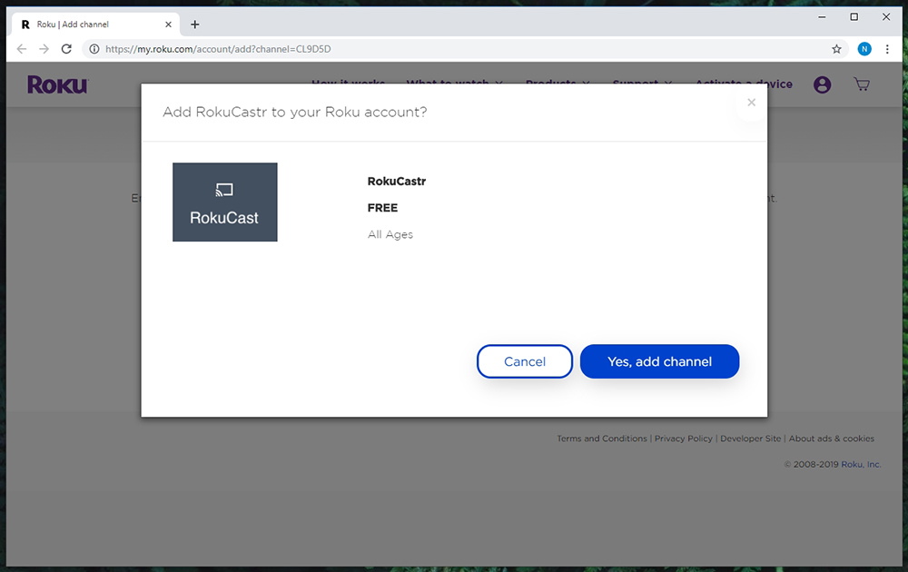Click the Yes, add channel button
This screenshot has width=908, height=572.
[659, 361]
